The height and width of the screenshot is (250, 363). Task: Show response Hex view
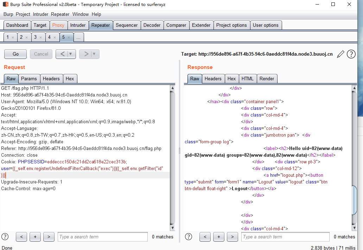(231, 79)
